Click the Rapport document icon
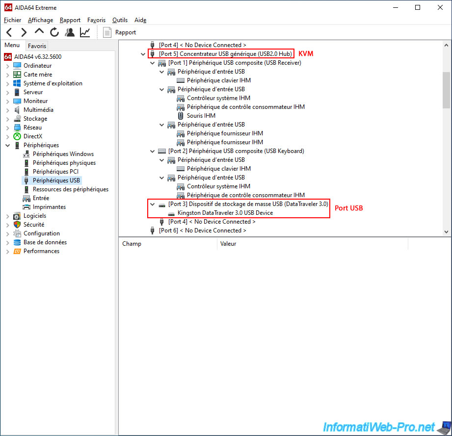This screenshot has width=452, height=436. (107, 32)
